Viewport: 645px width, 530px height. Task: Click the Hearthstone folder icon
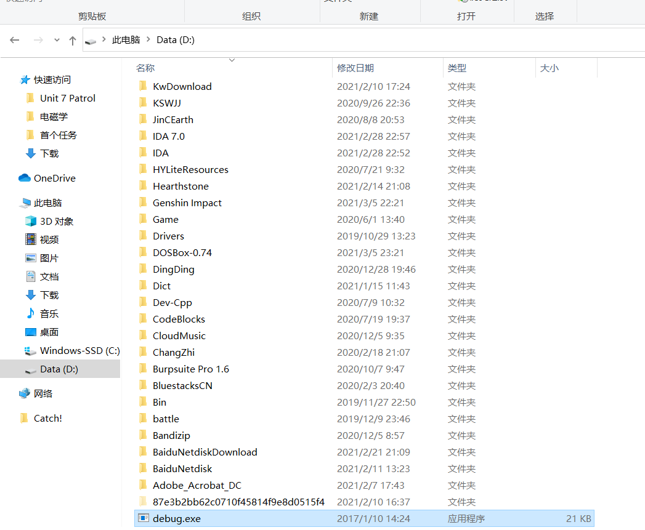[143, 186]
